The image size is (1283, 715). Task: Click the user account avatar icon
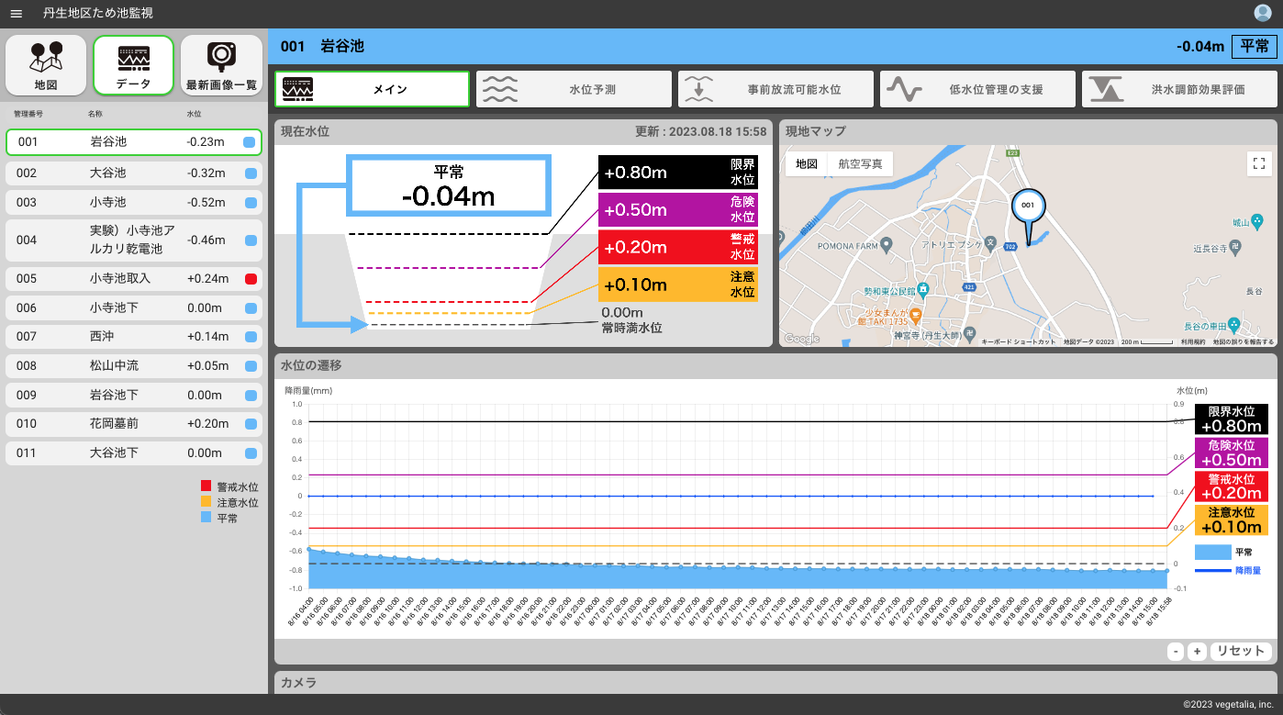(x=1263, y=13)
